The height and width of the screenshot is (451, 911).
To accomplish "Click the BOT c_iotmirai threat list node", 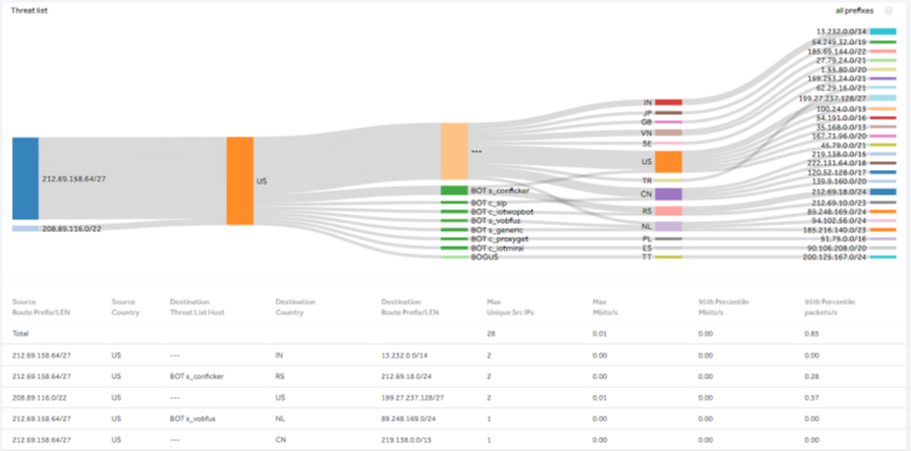I will 453,249.
